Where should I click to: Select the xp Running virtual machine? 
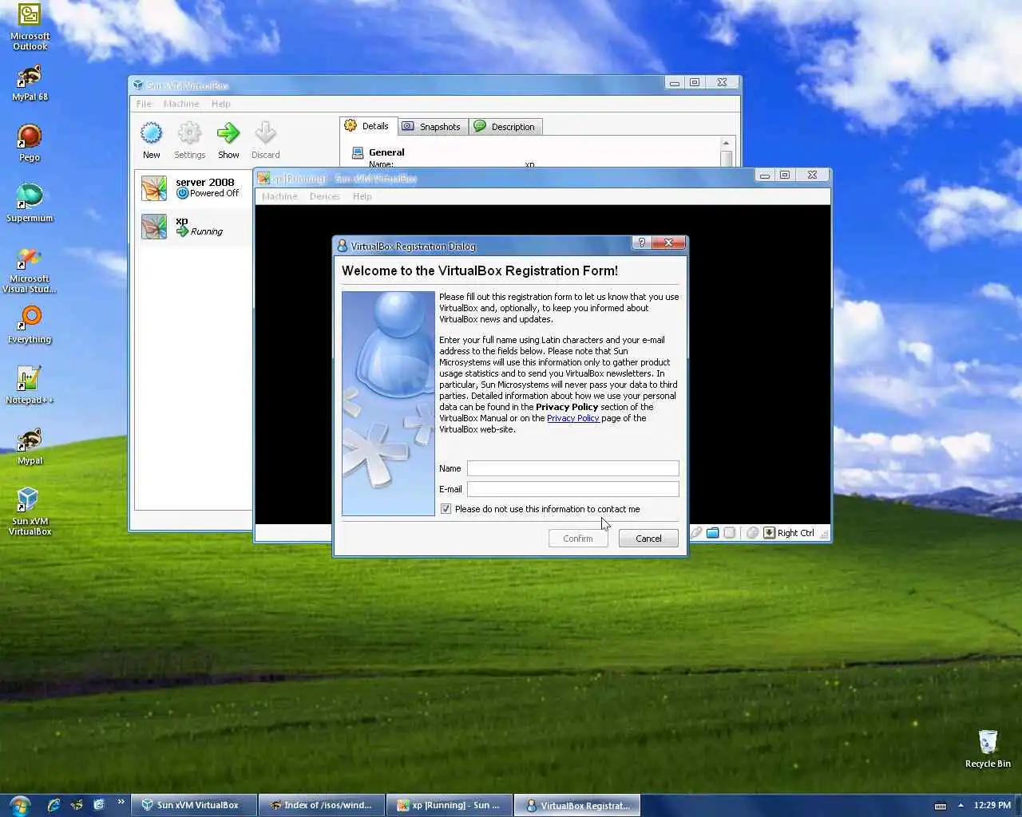point(192,226)
